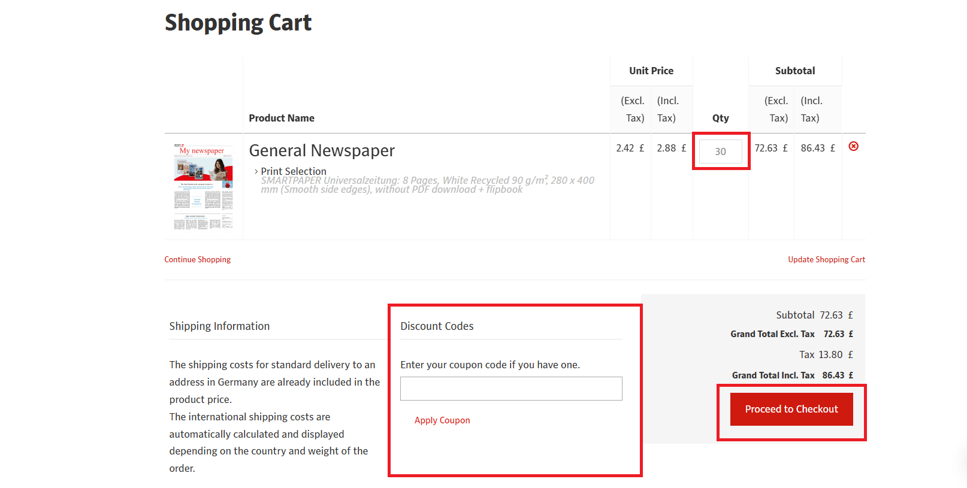
Task: Click Apply Coupon
Action: pyautogui.click(x=442, y=420)
